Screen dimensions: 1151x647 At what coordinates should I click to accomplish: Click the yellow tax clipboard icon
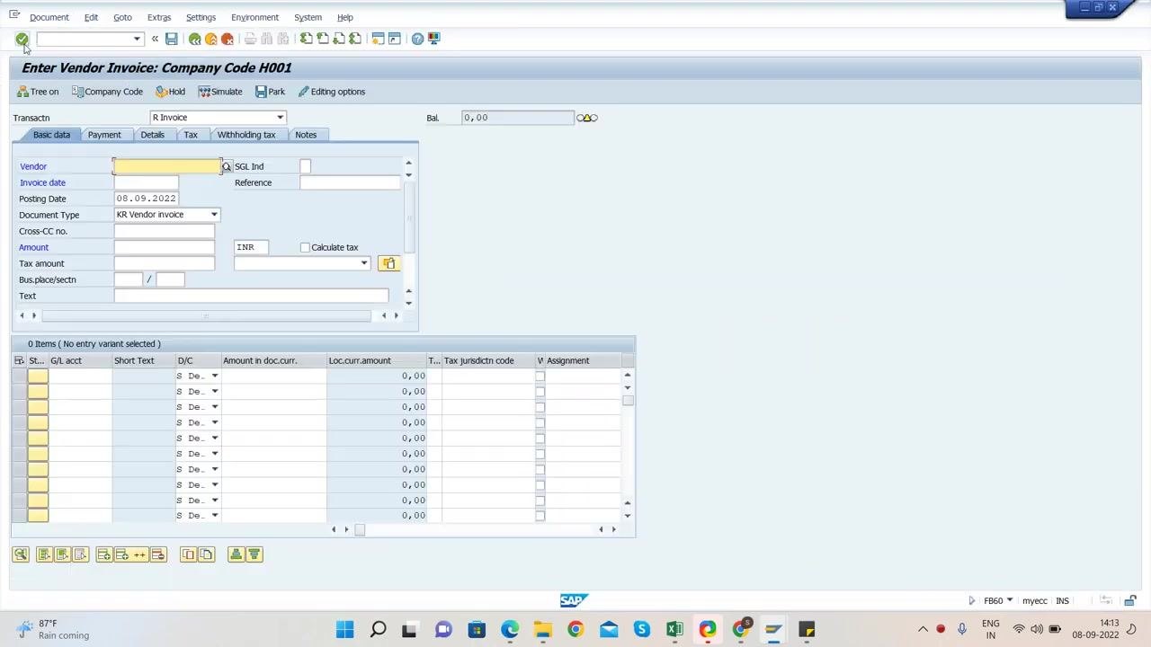[x=388, y=263]
